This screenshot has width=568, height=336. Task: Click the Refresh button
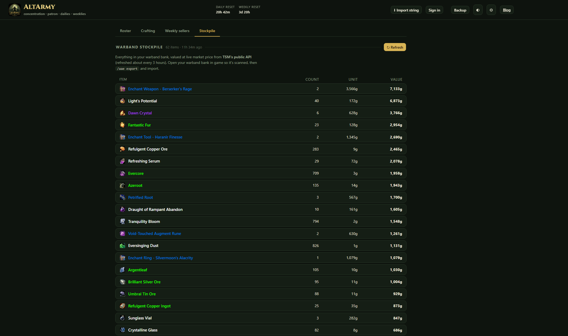(x=395, y=47)
